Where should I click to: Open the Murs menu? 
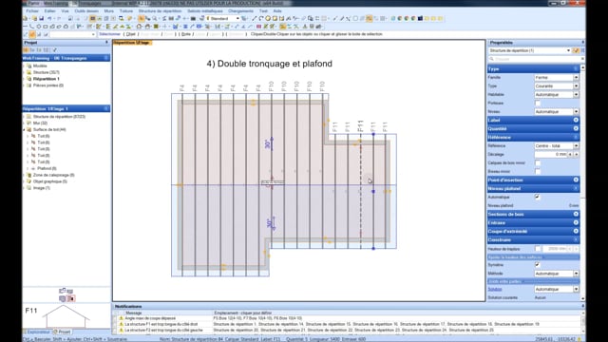click(x=109, y=11)
